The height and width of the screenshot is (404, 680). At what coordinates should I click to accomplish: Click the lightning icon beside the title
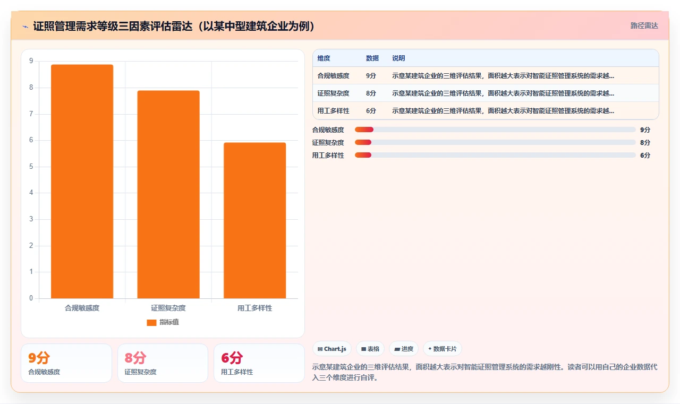tap(25, 26)
